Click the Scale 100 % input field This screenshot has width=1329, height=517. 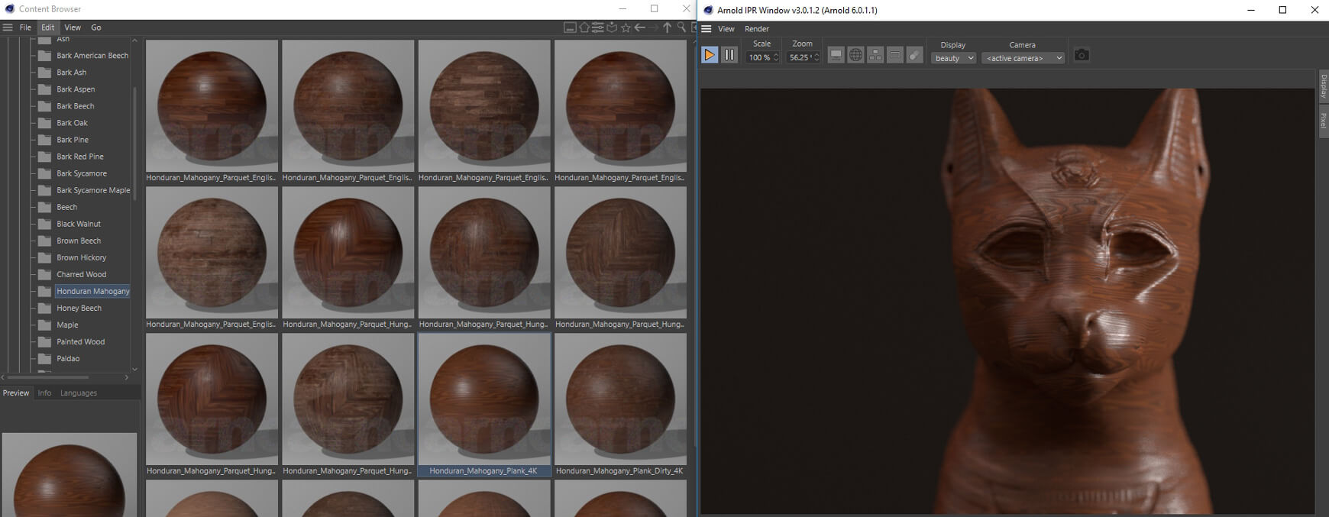pos(759,57)
